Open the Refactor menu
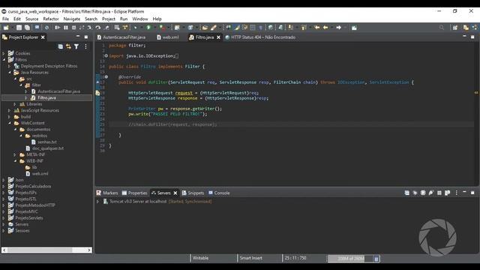480x270 pixels. point(51,19)
